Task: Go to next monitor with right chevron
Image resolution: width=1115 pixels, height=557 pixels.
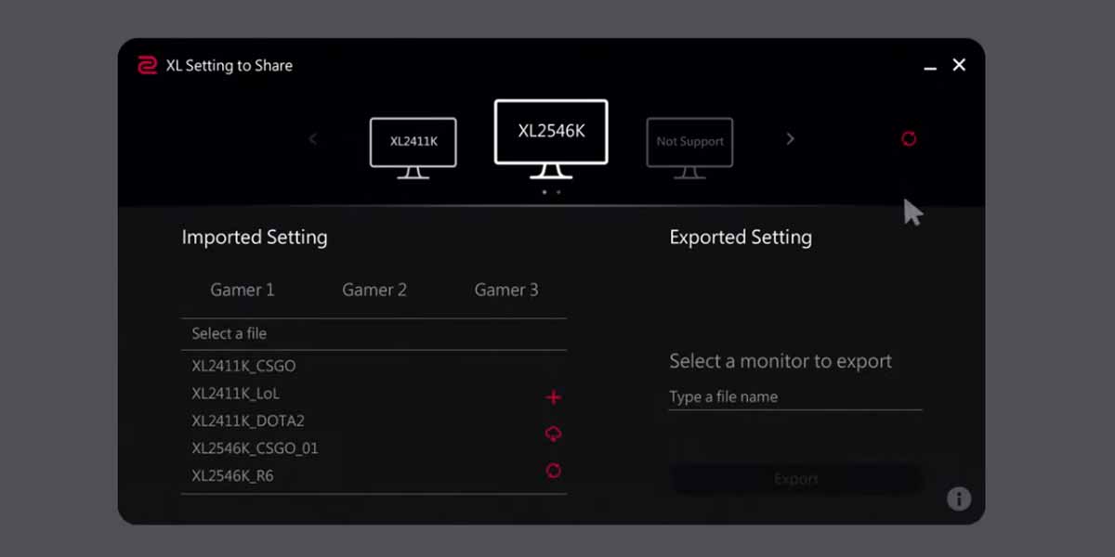Action: pos(791,138)
